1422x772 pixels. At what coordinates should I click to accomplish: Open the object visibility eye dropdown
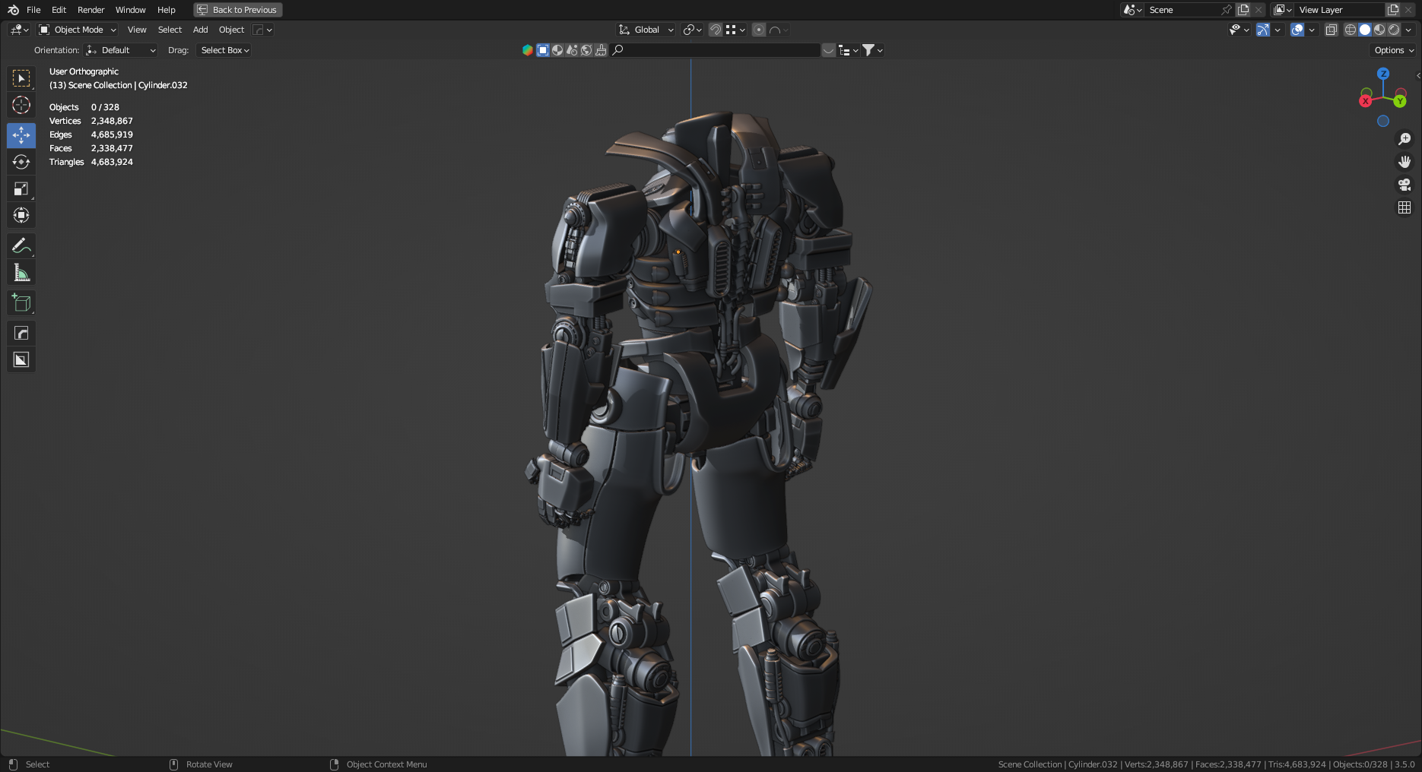[1239, 30]
